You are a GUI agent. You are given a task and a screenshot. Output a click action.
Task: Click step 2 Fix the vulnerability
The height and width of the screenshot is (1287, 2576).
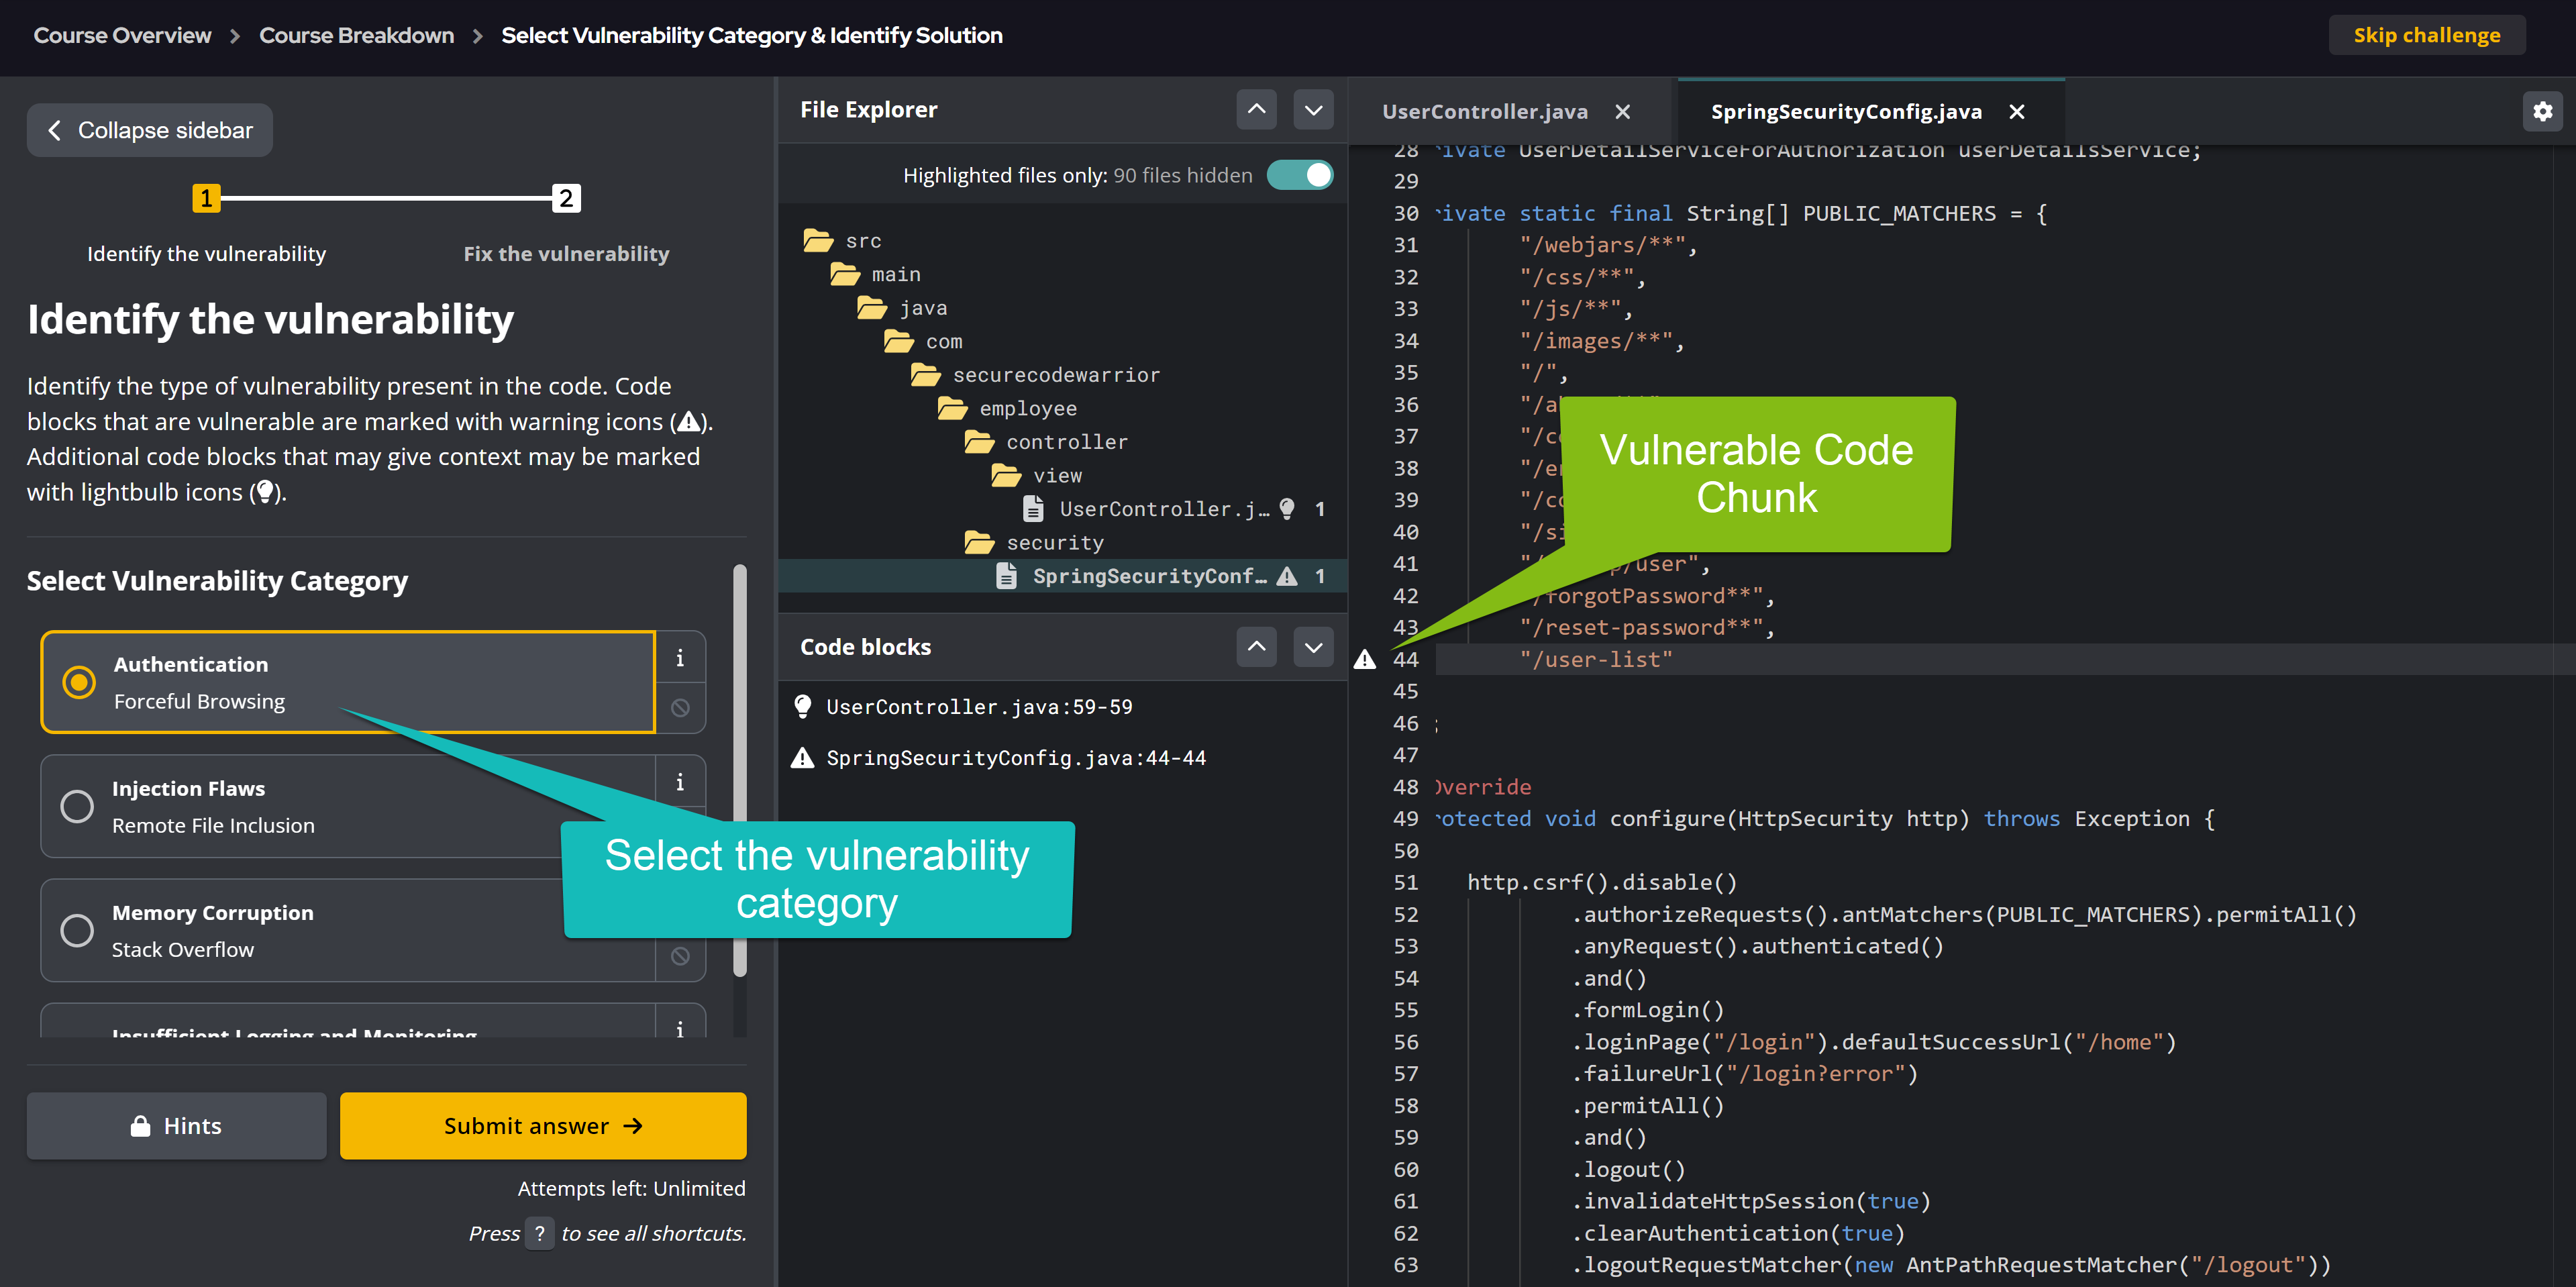566,198
